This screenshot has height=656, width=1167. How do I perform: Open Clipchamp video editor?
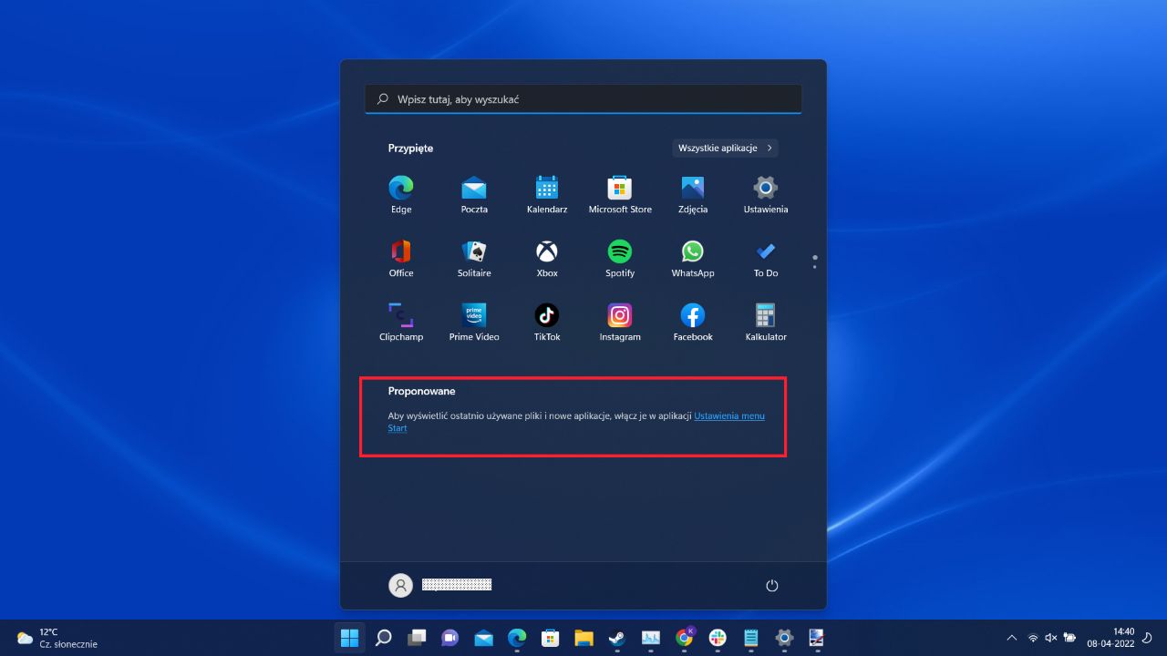401,315
